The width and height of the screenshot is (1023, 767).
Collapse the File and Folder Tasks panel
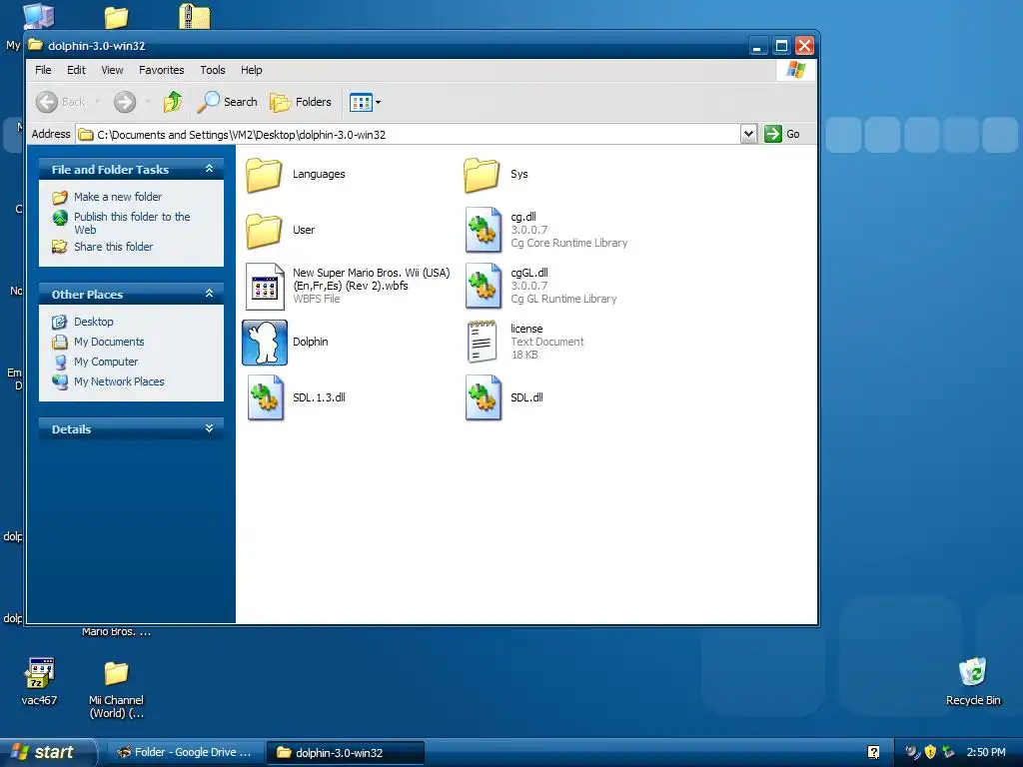click(x=209, y=168)
